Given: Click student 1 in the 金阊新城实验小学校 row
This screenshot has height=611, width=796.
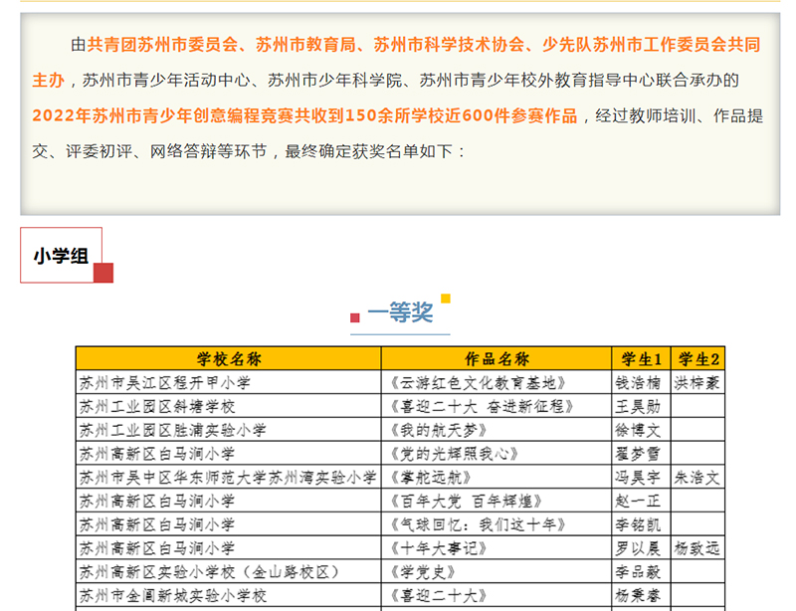Looking at the screenshot, I should coord(638,596).
